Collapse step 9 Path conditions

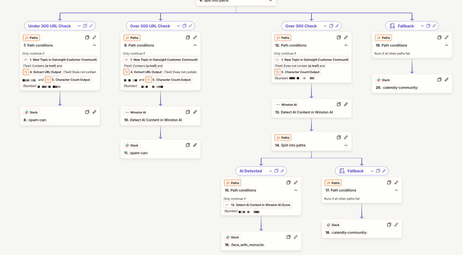pos(195,45)
